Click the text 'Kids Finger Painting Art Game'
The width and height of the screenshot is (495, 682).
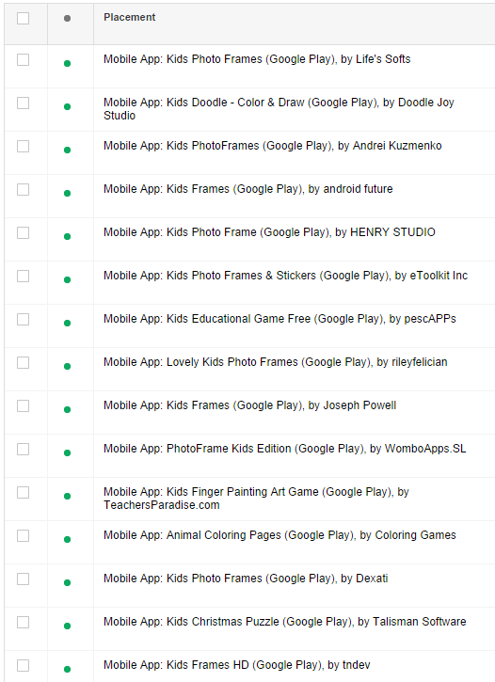[243, 492]
